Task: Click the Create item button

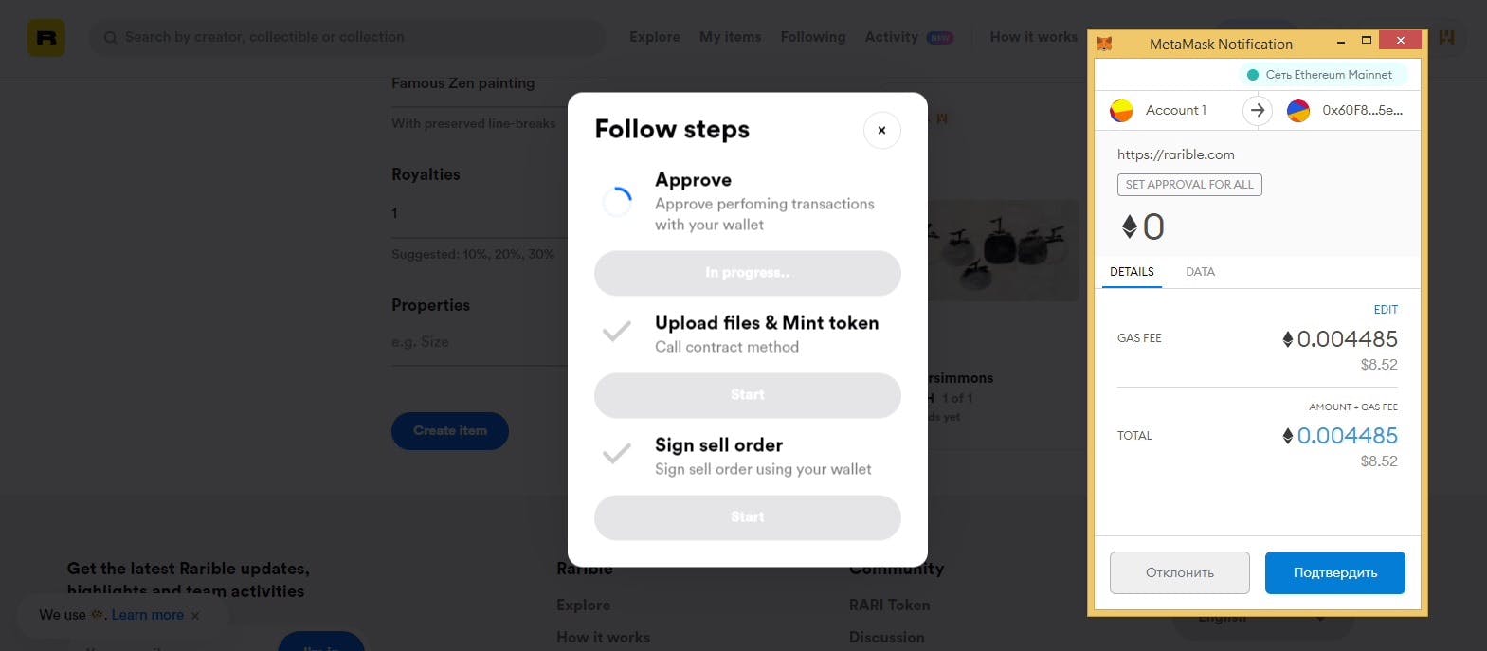Action: coord(450,431)
